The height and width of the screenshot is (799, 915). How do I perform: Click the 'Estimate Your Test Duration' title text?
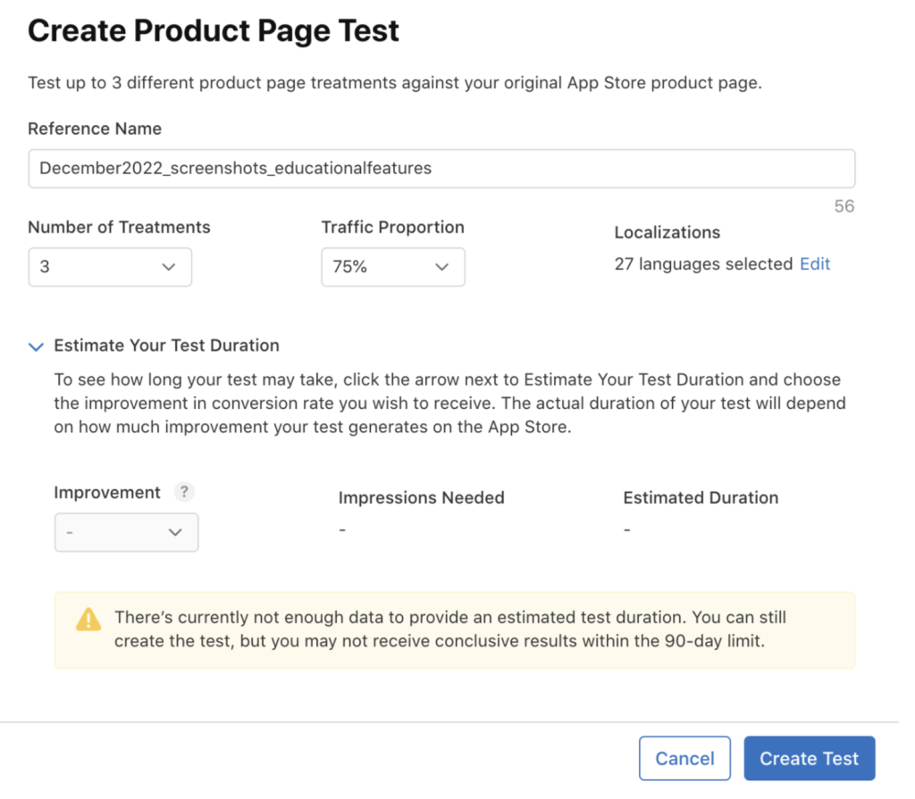click(166, 345)
